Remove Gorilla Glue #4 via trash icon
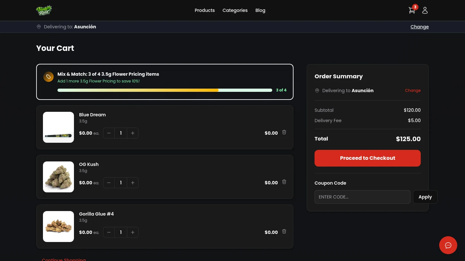 pyautogui.click(x=284, y=231)
